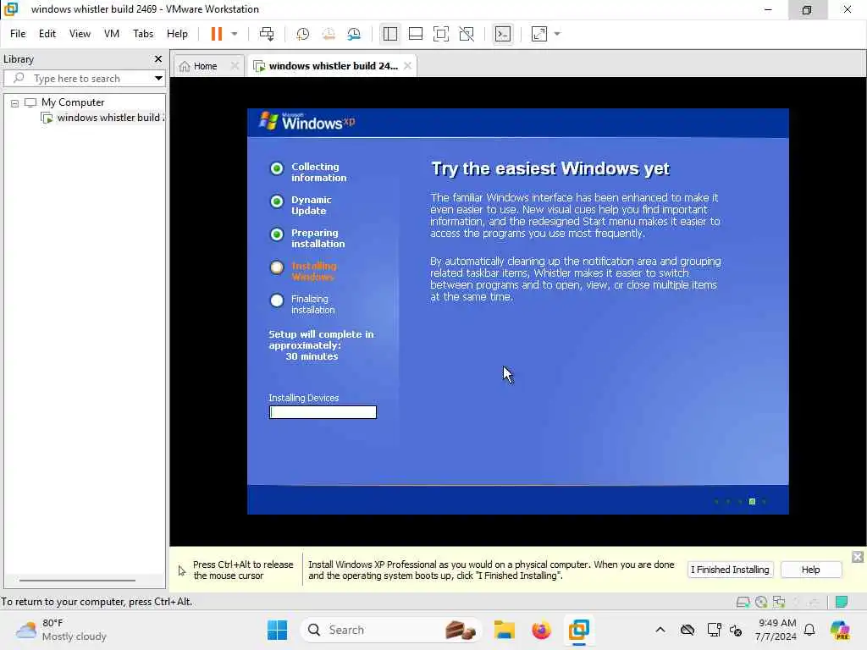Click the Windows XP logo in setup
This screenshot has width=867, height=650.
click(306, 122)
